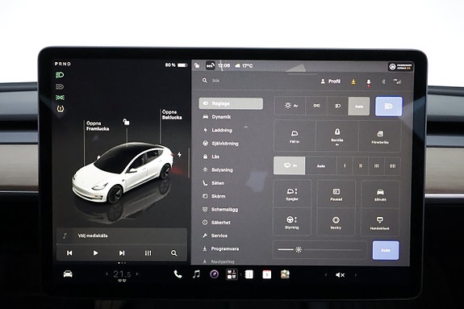Viewport: 464px width, 309px height.
Task: Tap the software download icon
Action: (x=353, y=81)
